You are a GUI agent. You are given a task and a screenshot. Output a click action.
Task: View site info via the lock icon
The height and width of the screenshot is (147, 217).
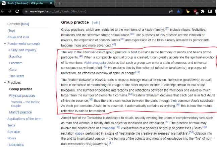tap(26, 11)
